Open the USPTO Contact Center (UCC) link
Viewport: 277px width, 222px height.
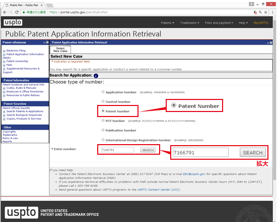pyautogui.click(x=159, y=190)
